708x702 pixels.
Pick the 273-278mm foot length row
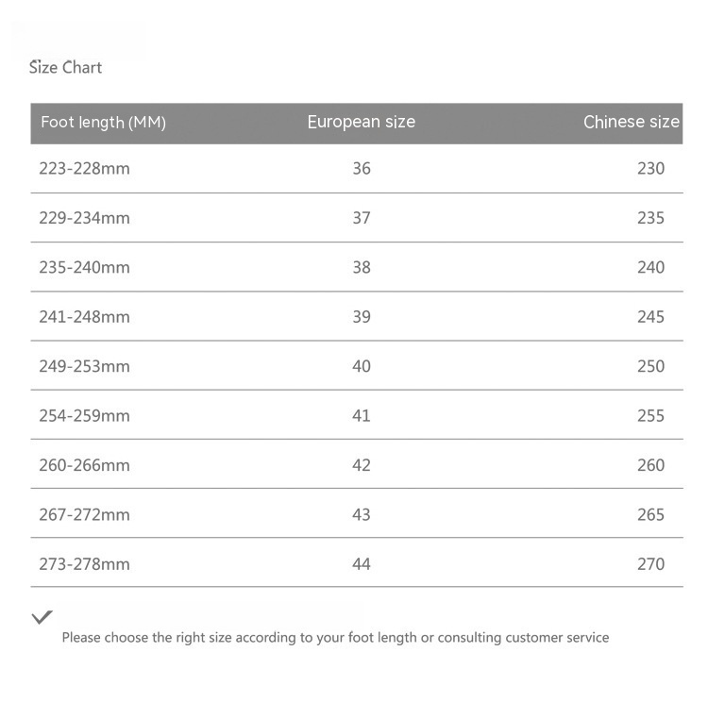pos(84,564)
